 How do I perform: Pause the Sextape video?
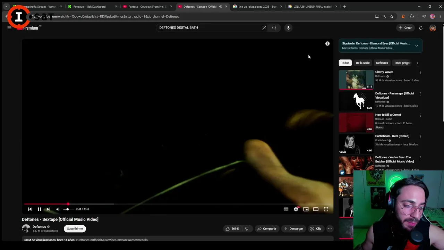click(39, 209)
